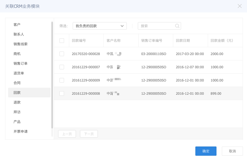Toggle the select-all header checkbox
The image size is (247, 160).
coord(62,40)
